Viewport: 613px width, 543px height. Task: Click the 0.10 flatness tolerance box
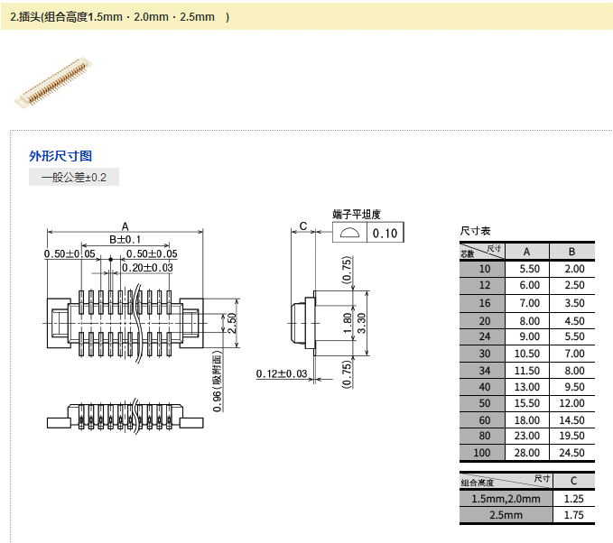[385, 234]
